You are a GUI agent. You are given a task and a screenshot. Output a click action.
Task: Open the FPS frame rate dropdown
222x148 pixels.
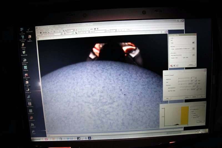click(x=116, y=31)
